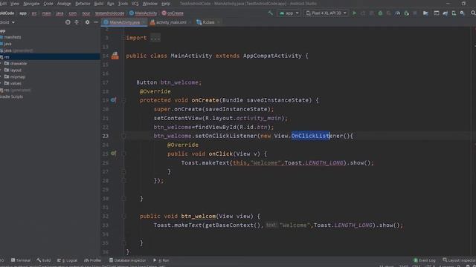
Task: Click the Search Everywhere magnifier
Action: click(x=473, y=13)
